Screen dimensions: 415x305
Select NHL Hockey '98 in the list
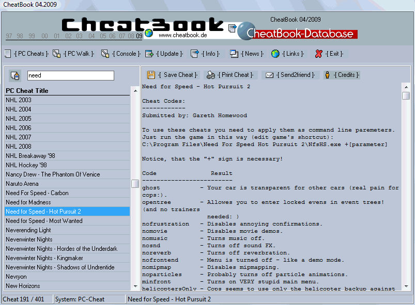(x=68, y=165)
